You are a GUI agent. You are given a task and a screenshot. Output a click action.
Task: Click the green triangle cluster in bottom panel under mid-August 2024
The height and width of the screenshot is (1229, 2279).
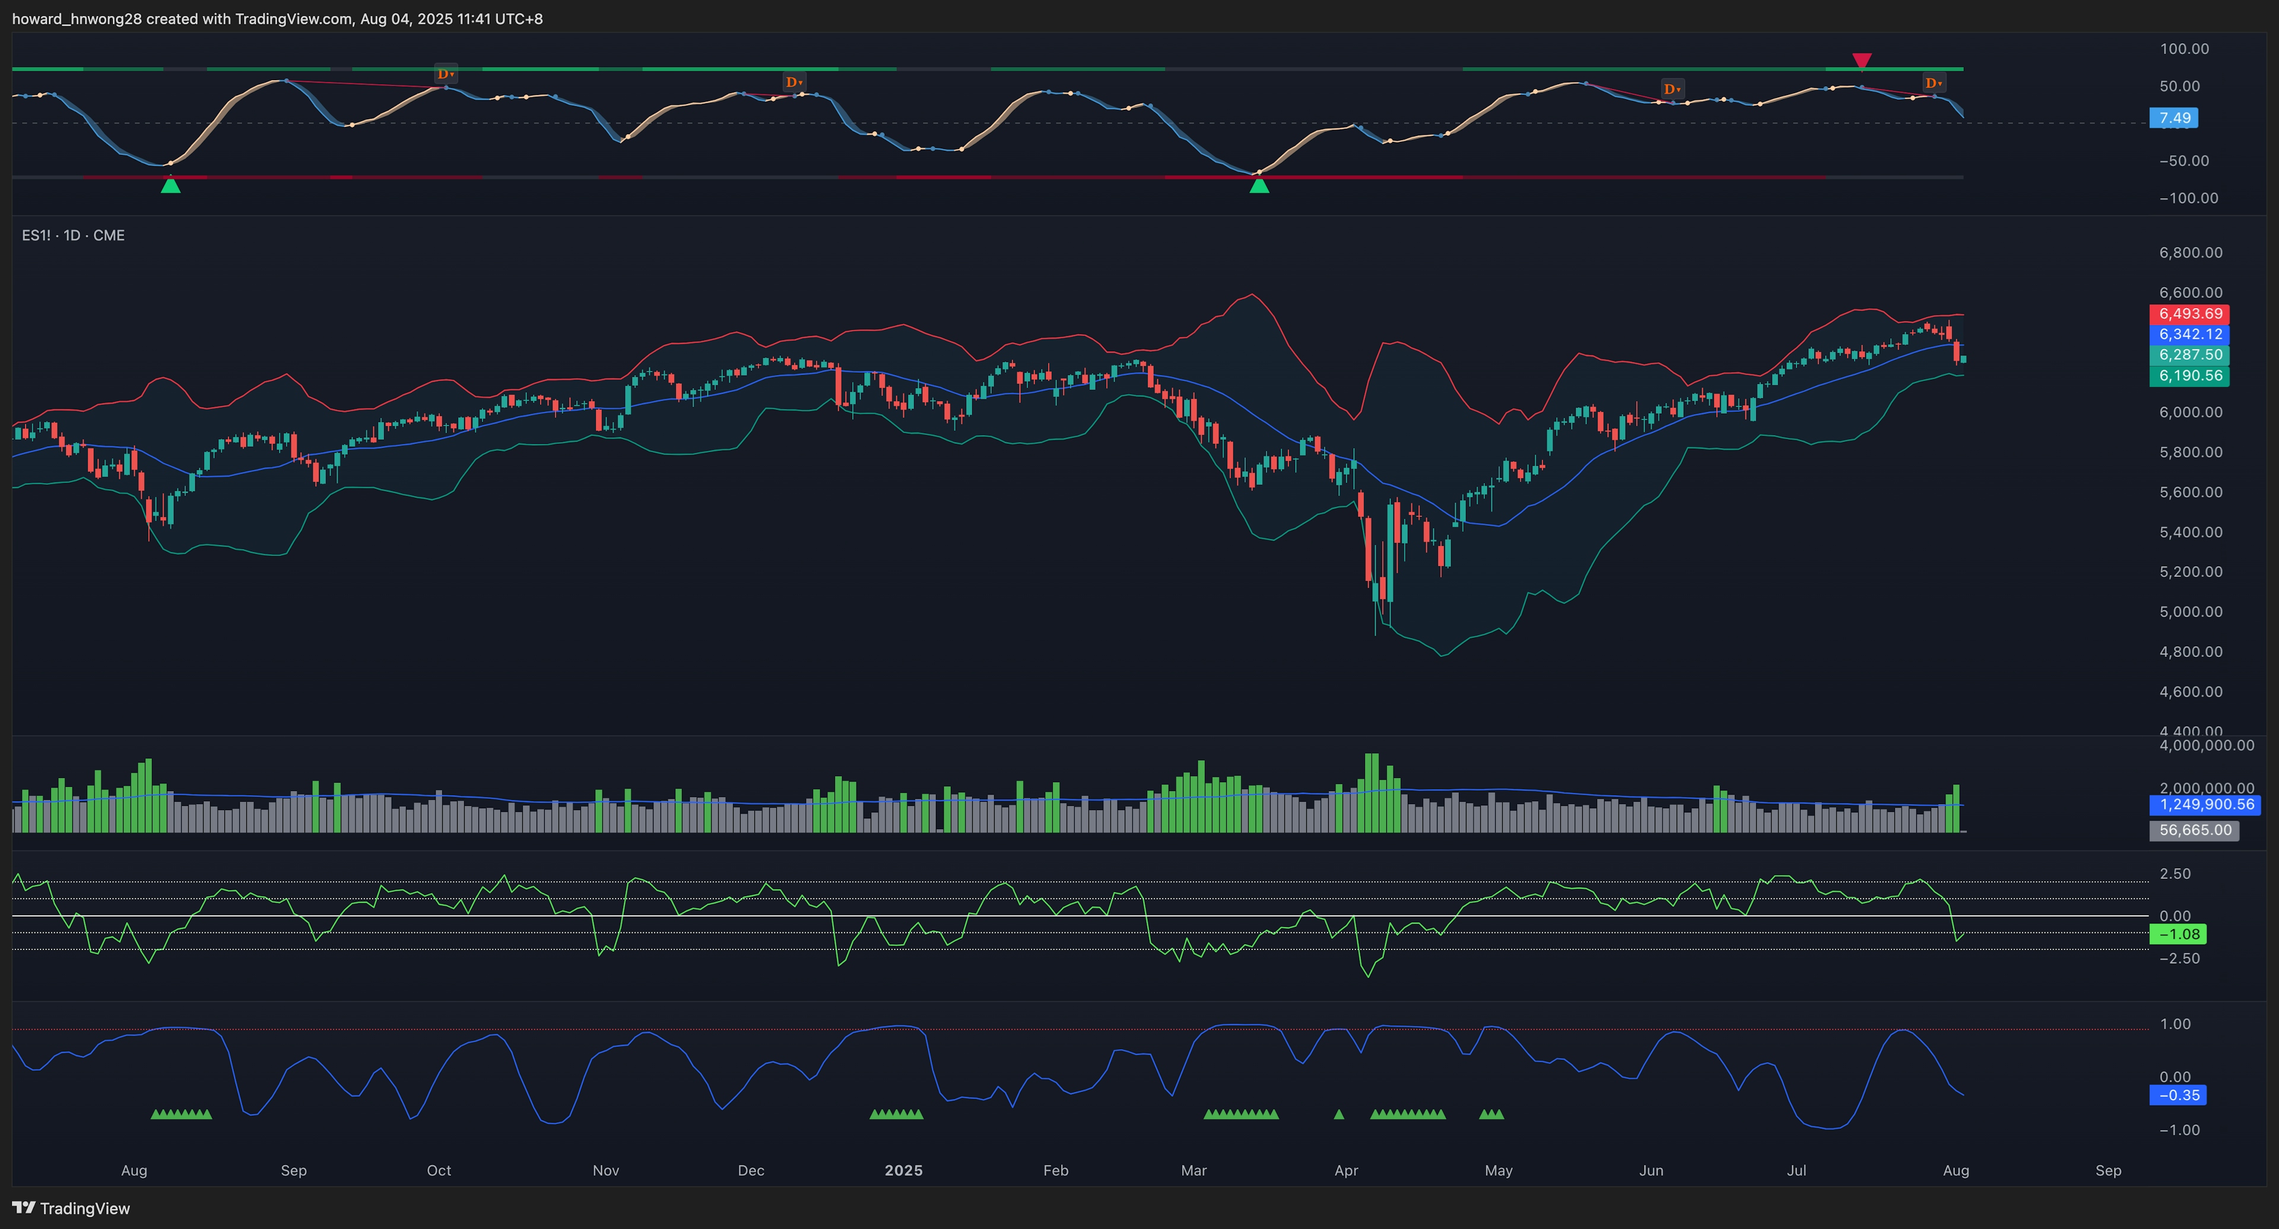[182, 1114]
